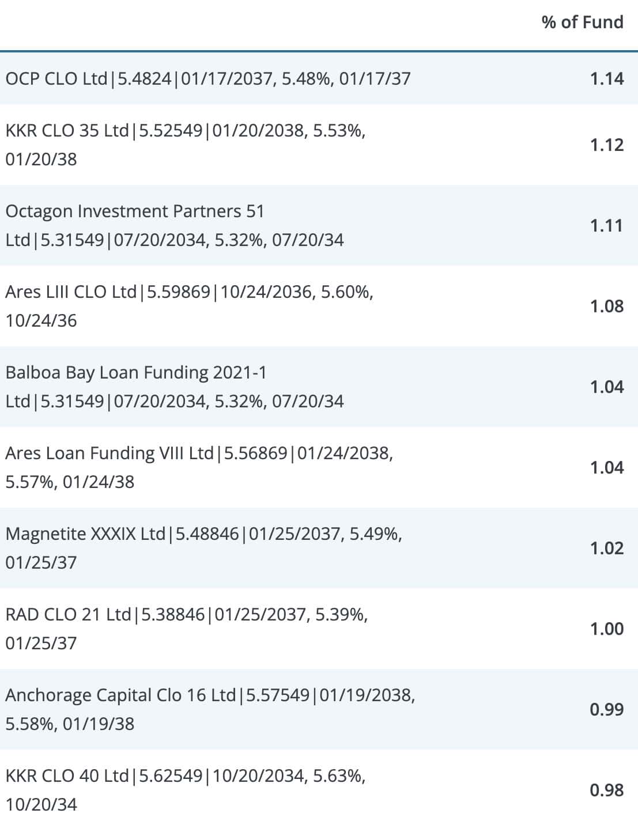Click the 1.14 fund percentage value
638x836 pixels.
607,78
